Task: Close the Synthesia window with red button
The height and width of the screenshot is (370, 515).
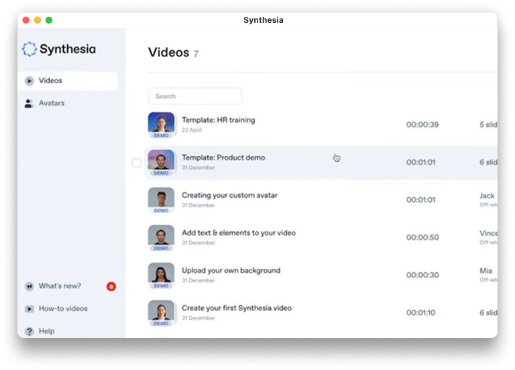Action: click(x=26, y=20)
